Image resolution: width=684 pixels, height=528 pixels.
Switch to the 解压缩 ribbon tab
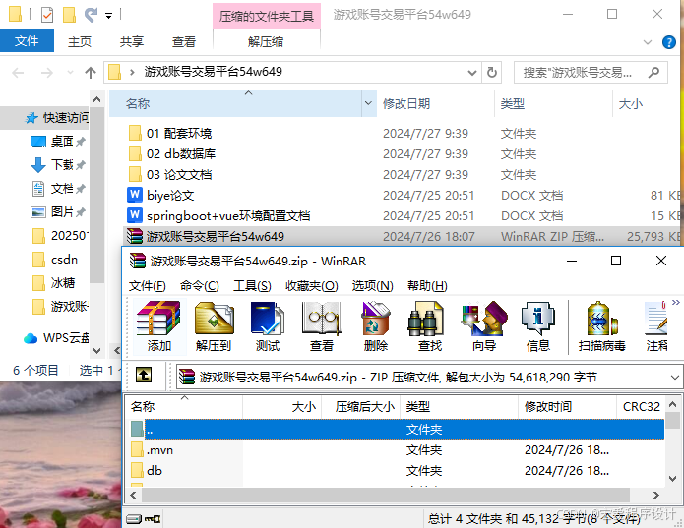pyautogui.click(x=266, y=42)
